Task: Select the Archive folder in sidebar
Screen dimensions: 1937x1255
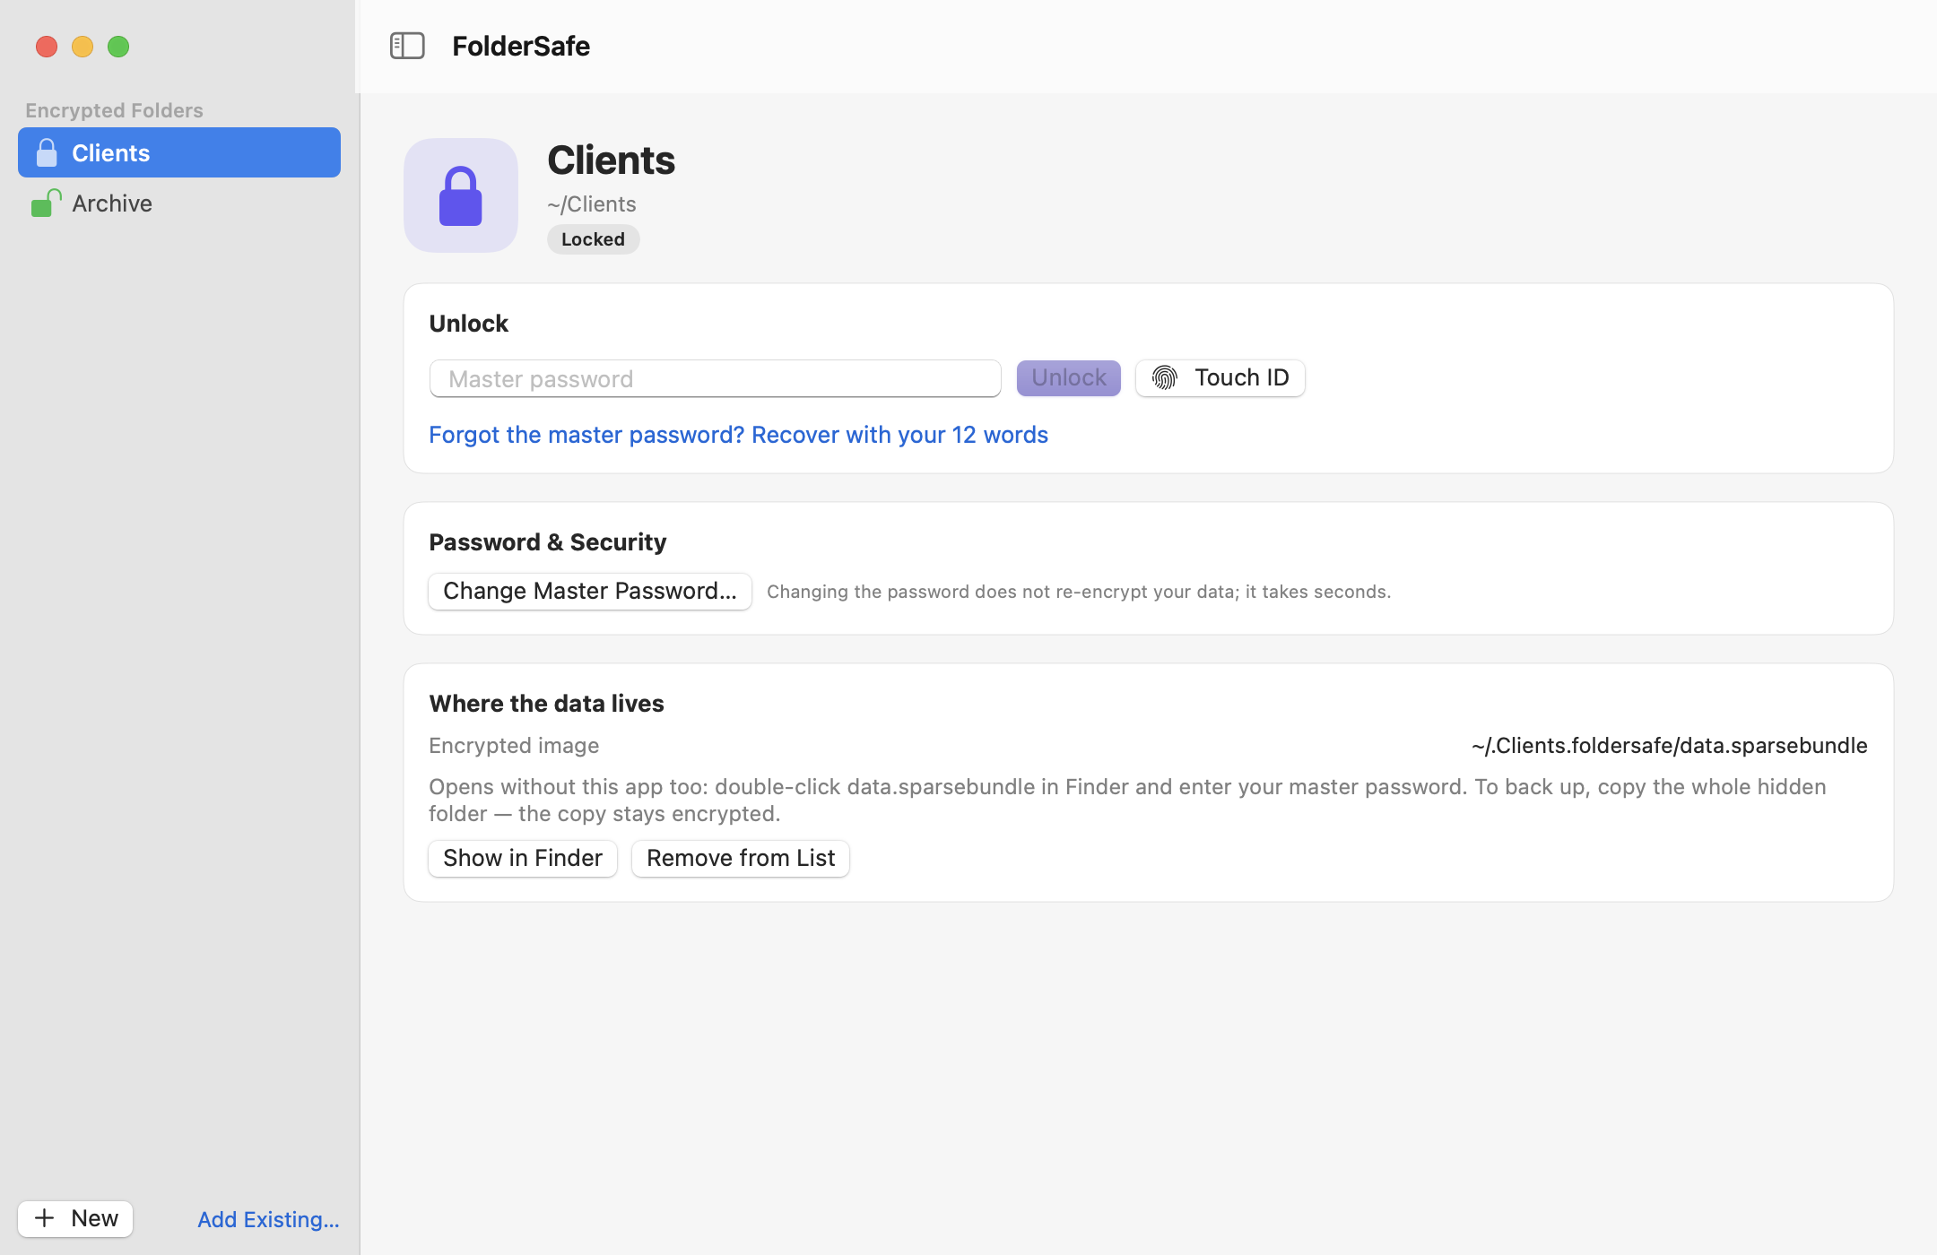Action: [x=179, y=203]
